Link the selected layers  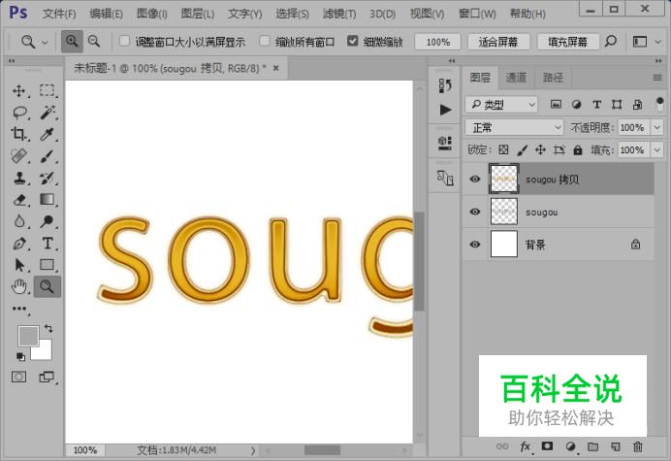click(x=502, y=446)
